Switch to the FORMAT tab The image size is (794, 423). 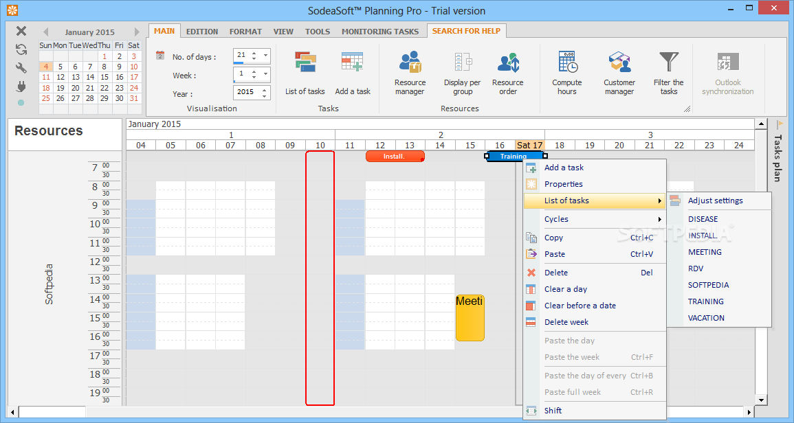point(245,32)
